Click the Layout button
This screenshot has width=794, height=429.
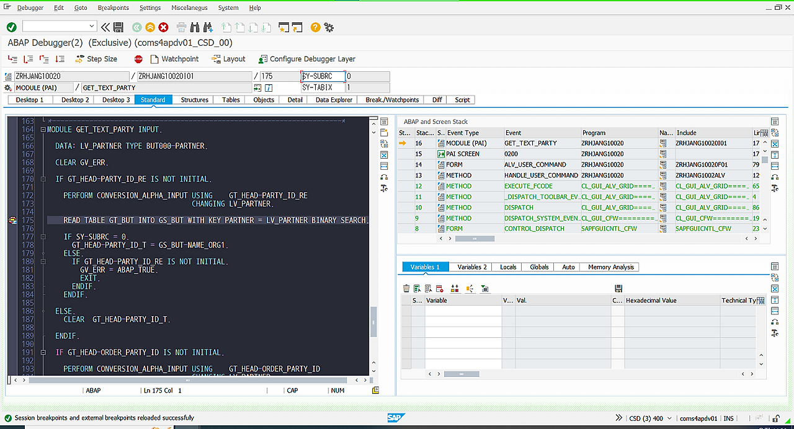point(228,59)
